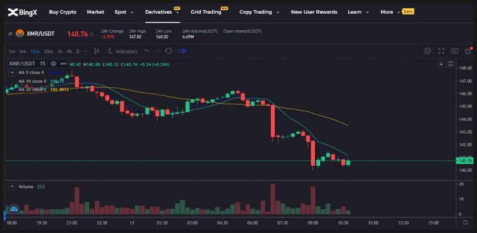Select the 1h timeframe button

[x=60, y=51]
